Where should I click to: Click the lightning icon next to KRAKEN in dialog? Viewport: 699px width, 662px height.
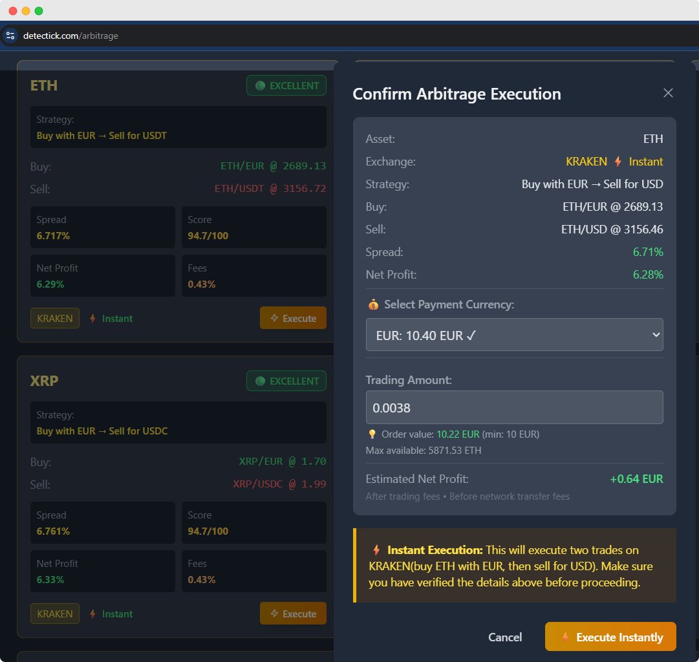tap(618, 162)
